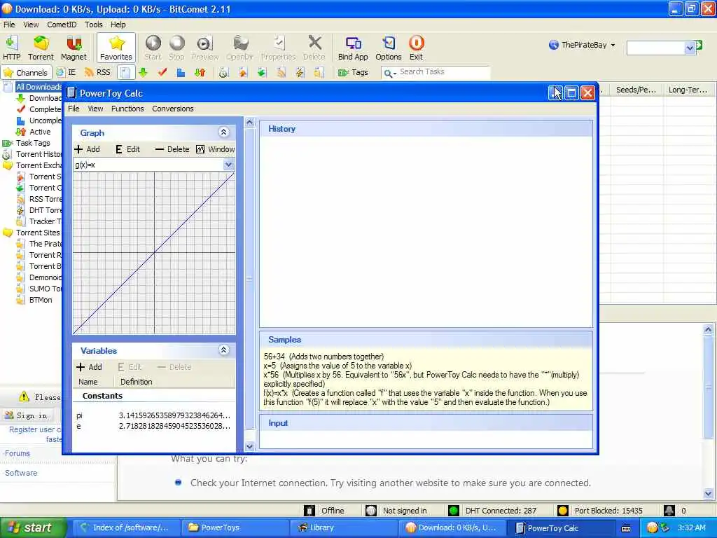Click the Delete X toolbar icon
717x538 pixels.
[x=314, y=48]
